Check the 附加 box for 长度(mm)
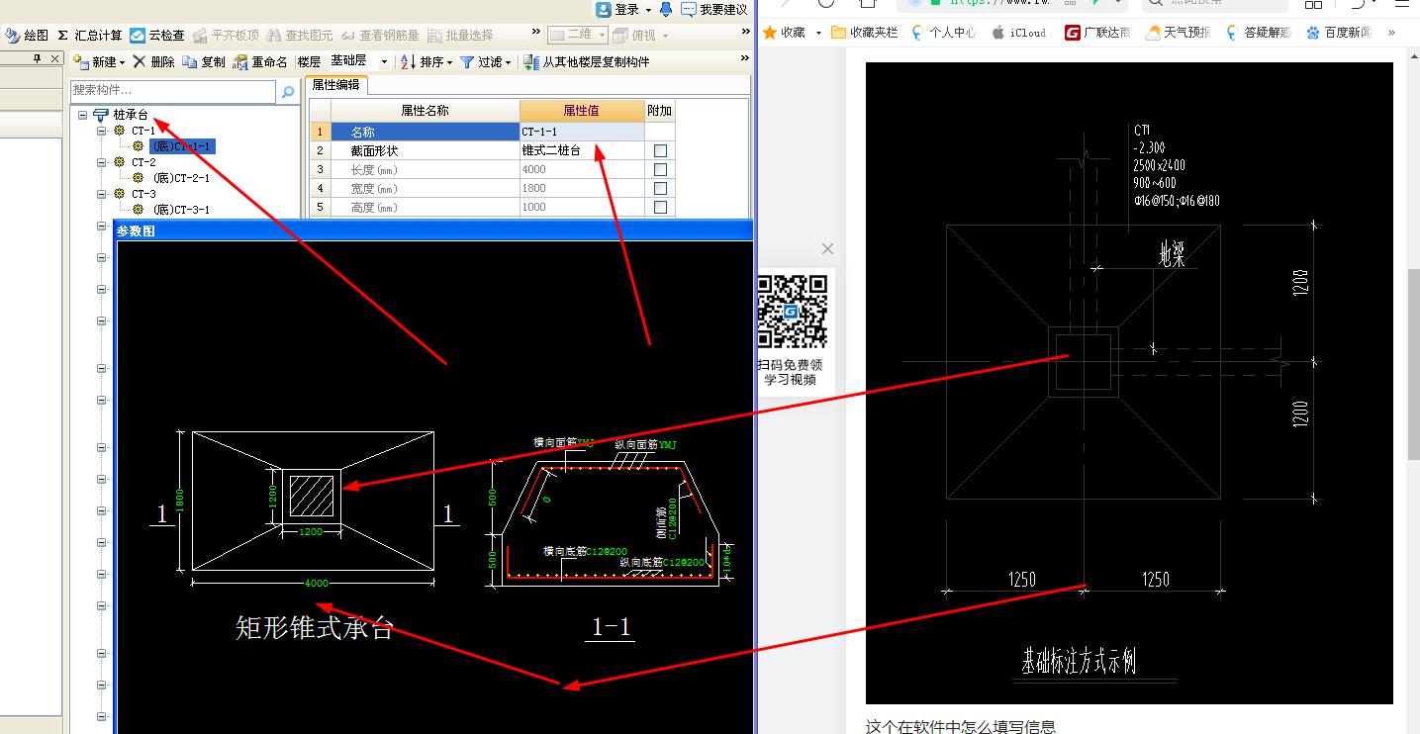Image resolution: width=1420 pixels, height=734 pixels. click(x=660, y=170)
